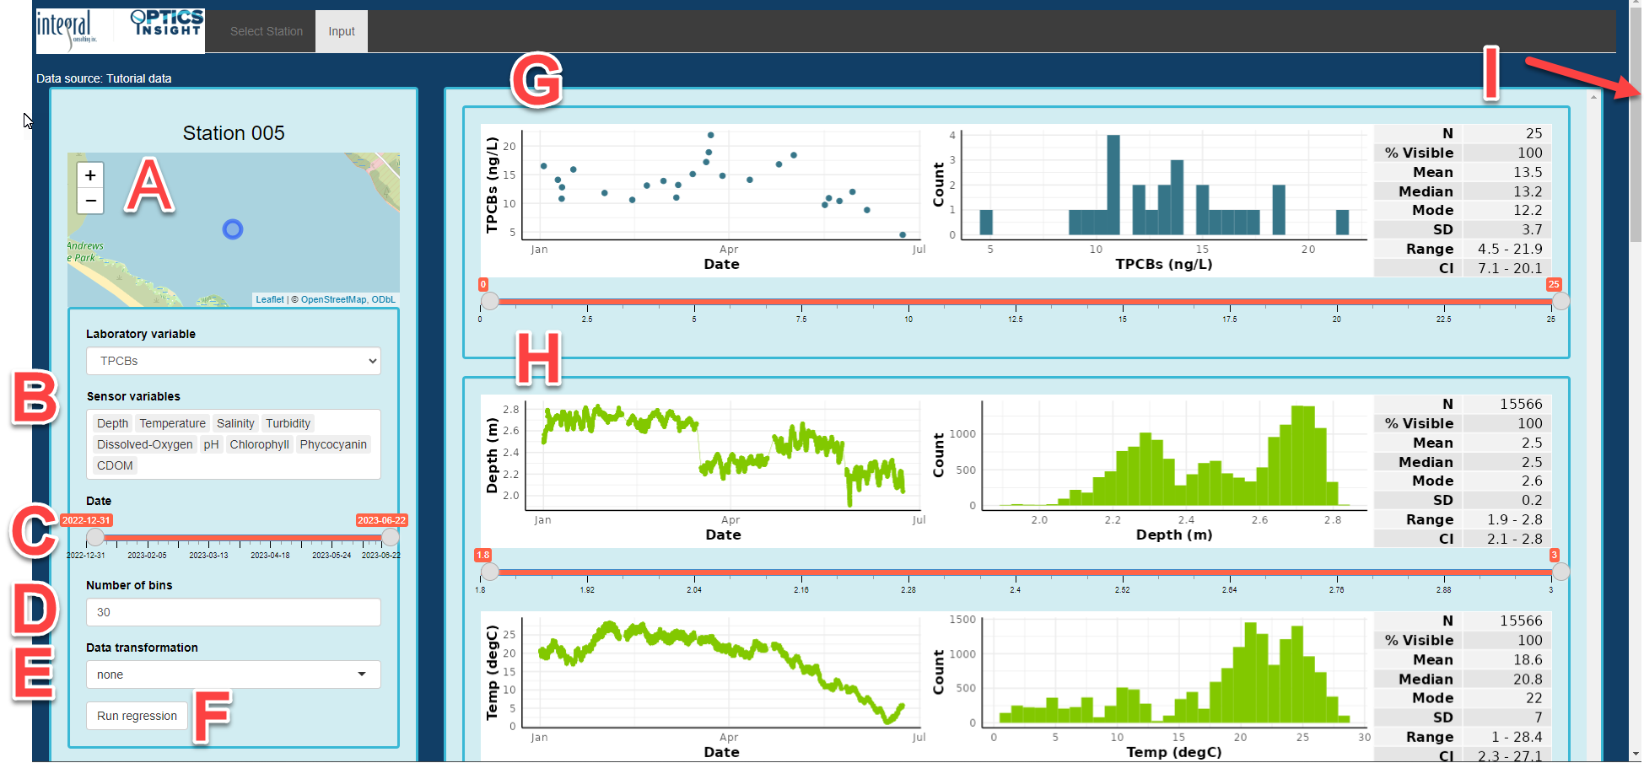The image size is (1644, 763).
Task: Click the Depth range slider left handle
Action: 489,572
